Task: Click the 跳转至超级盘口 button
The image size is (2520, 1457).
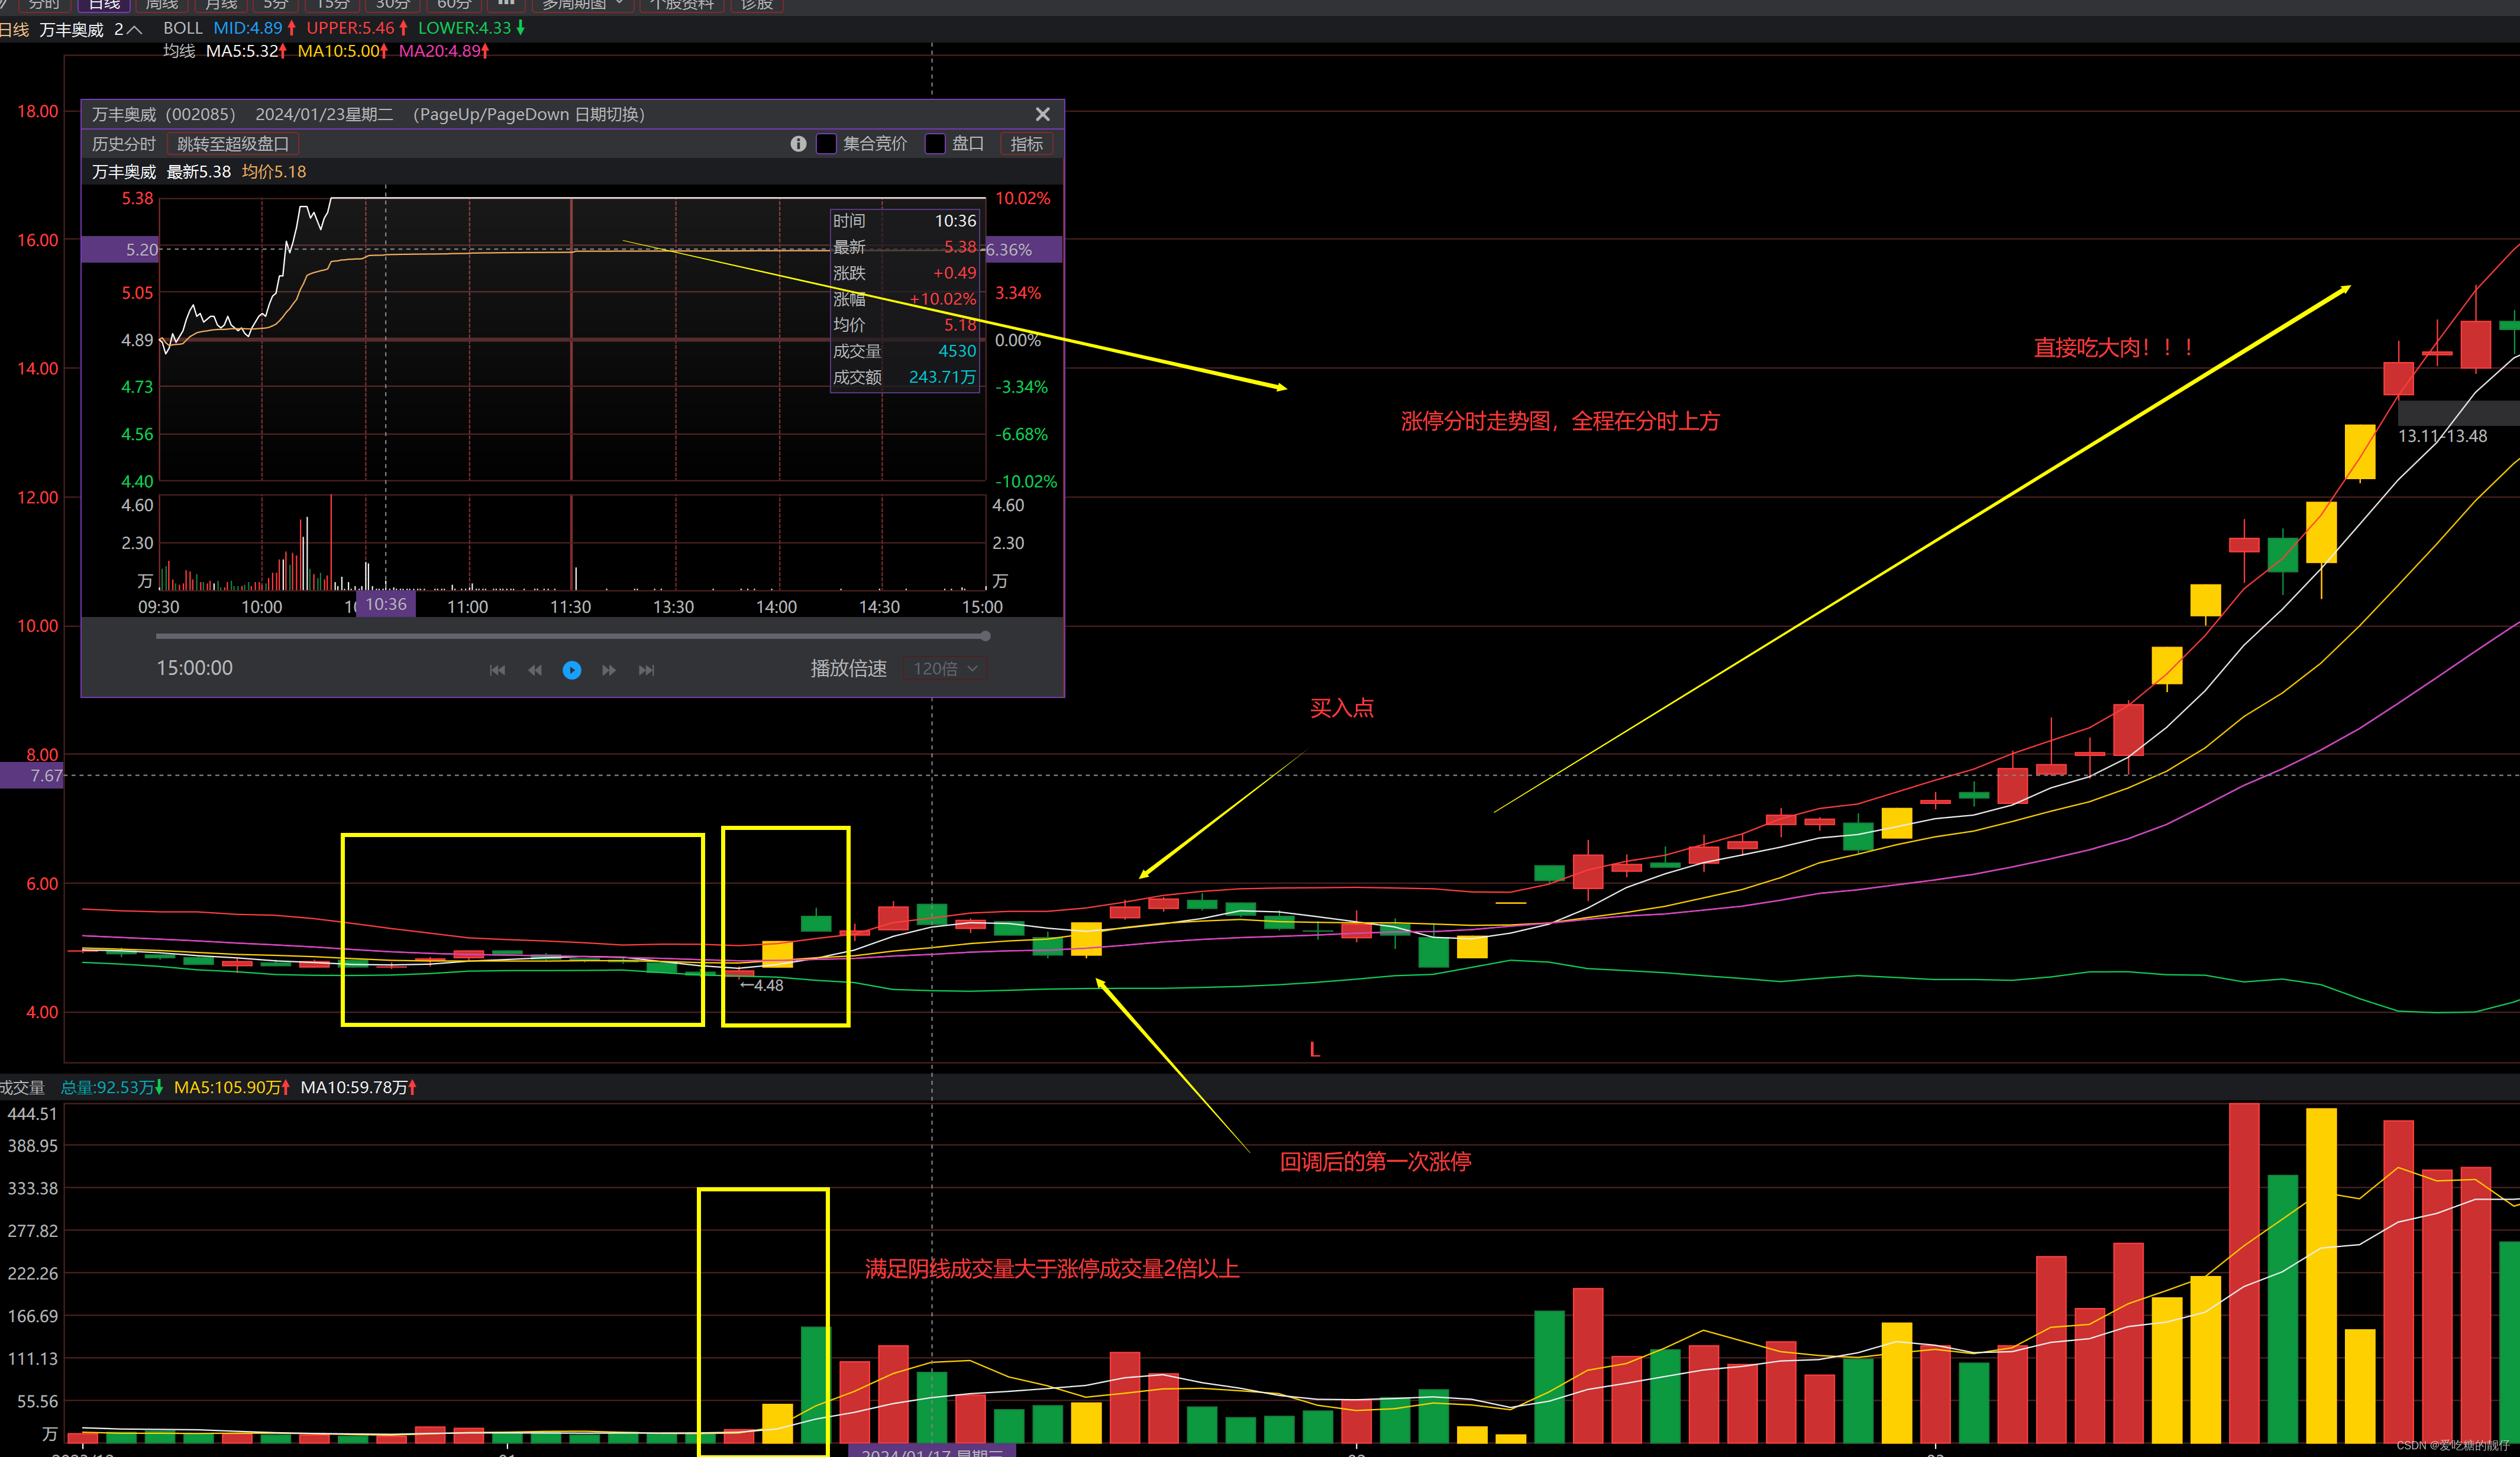Action: tap(233, 144)
